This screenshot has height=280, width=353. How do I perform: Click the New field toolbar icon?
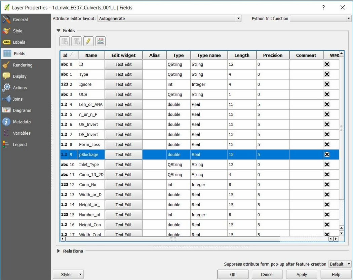coord(65,41)
